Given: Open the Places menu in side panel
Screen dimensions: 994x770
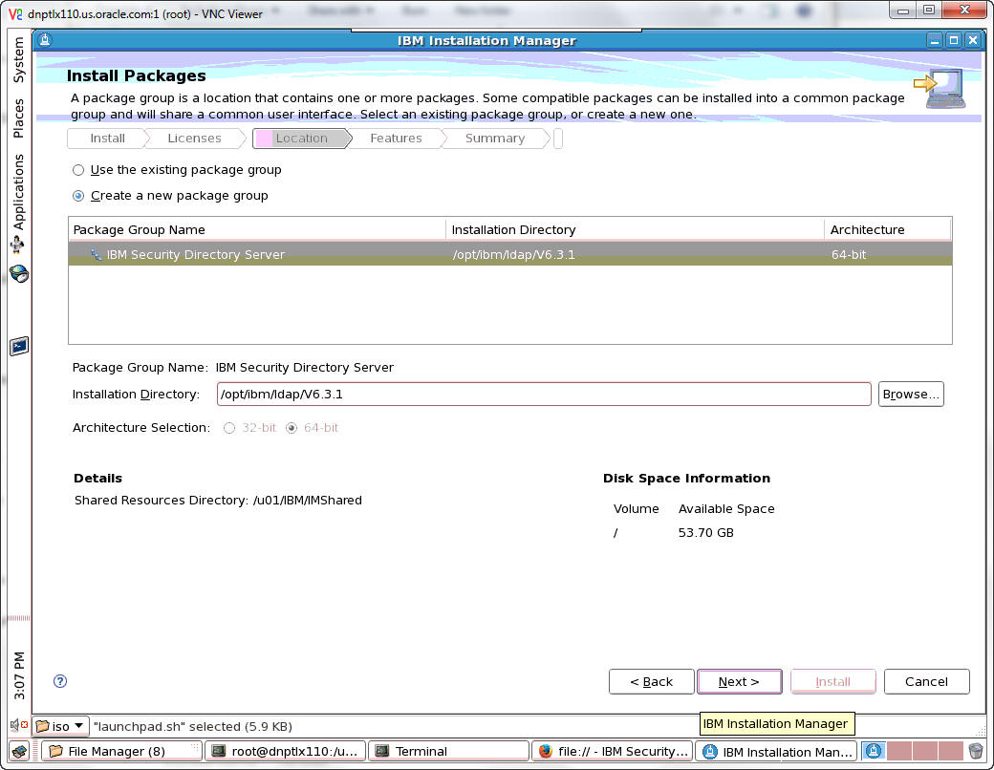Looking at the screenshot, I should 19,118.
